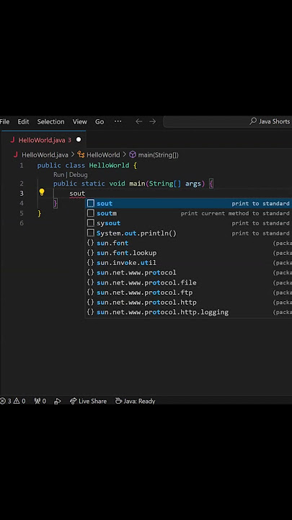Click the forward navigation arrow
Image resolution: width=292 pixels, height=520 pixels.
pos(152,122)
